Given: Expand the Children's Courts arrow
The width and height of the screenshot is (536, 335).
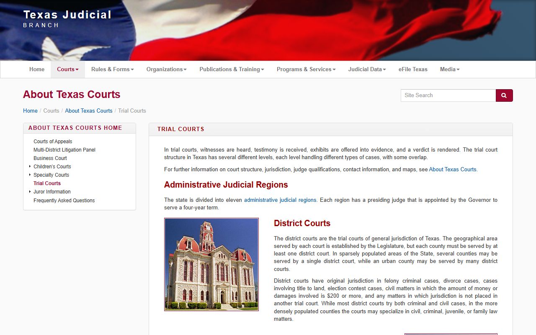Looking at the screenshot, I should point(30,166).
